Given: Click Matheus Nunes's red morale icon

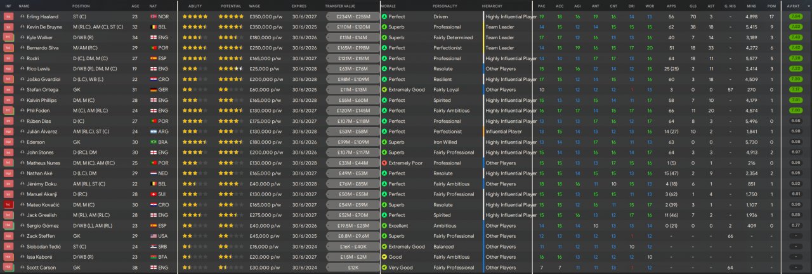Looking at the screenshot, I should [x=384, y=163].
